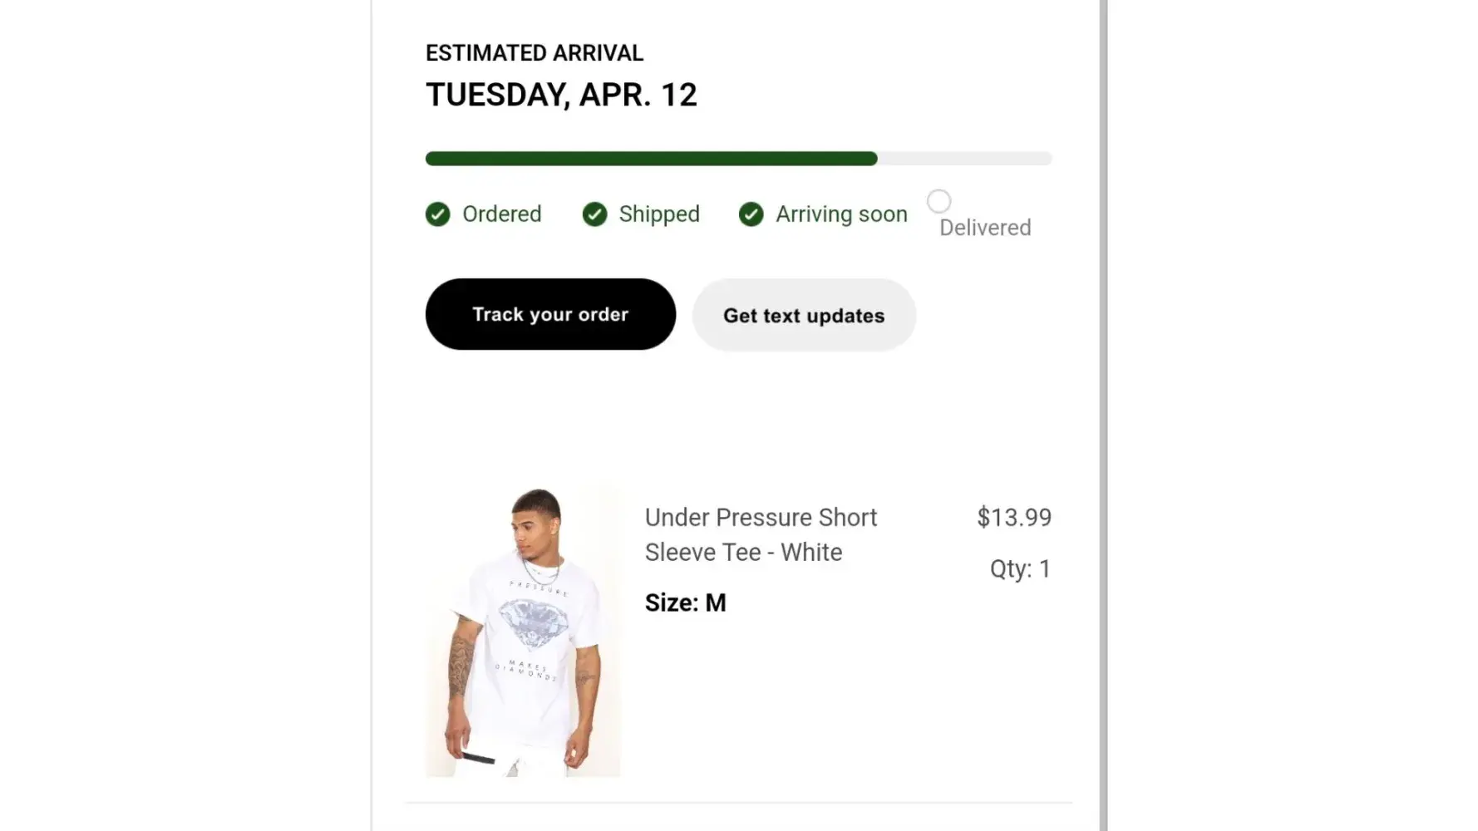Click the Arriving soon checkmark icon

point(751,214)
